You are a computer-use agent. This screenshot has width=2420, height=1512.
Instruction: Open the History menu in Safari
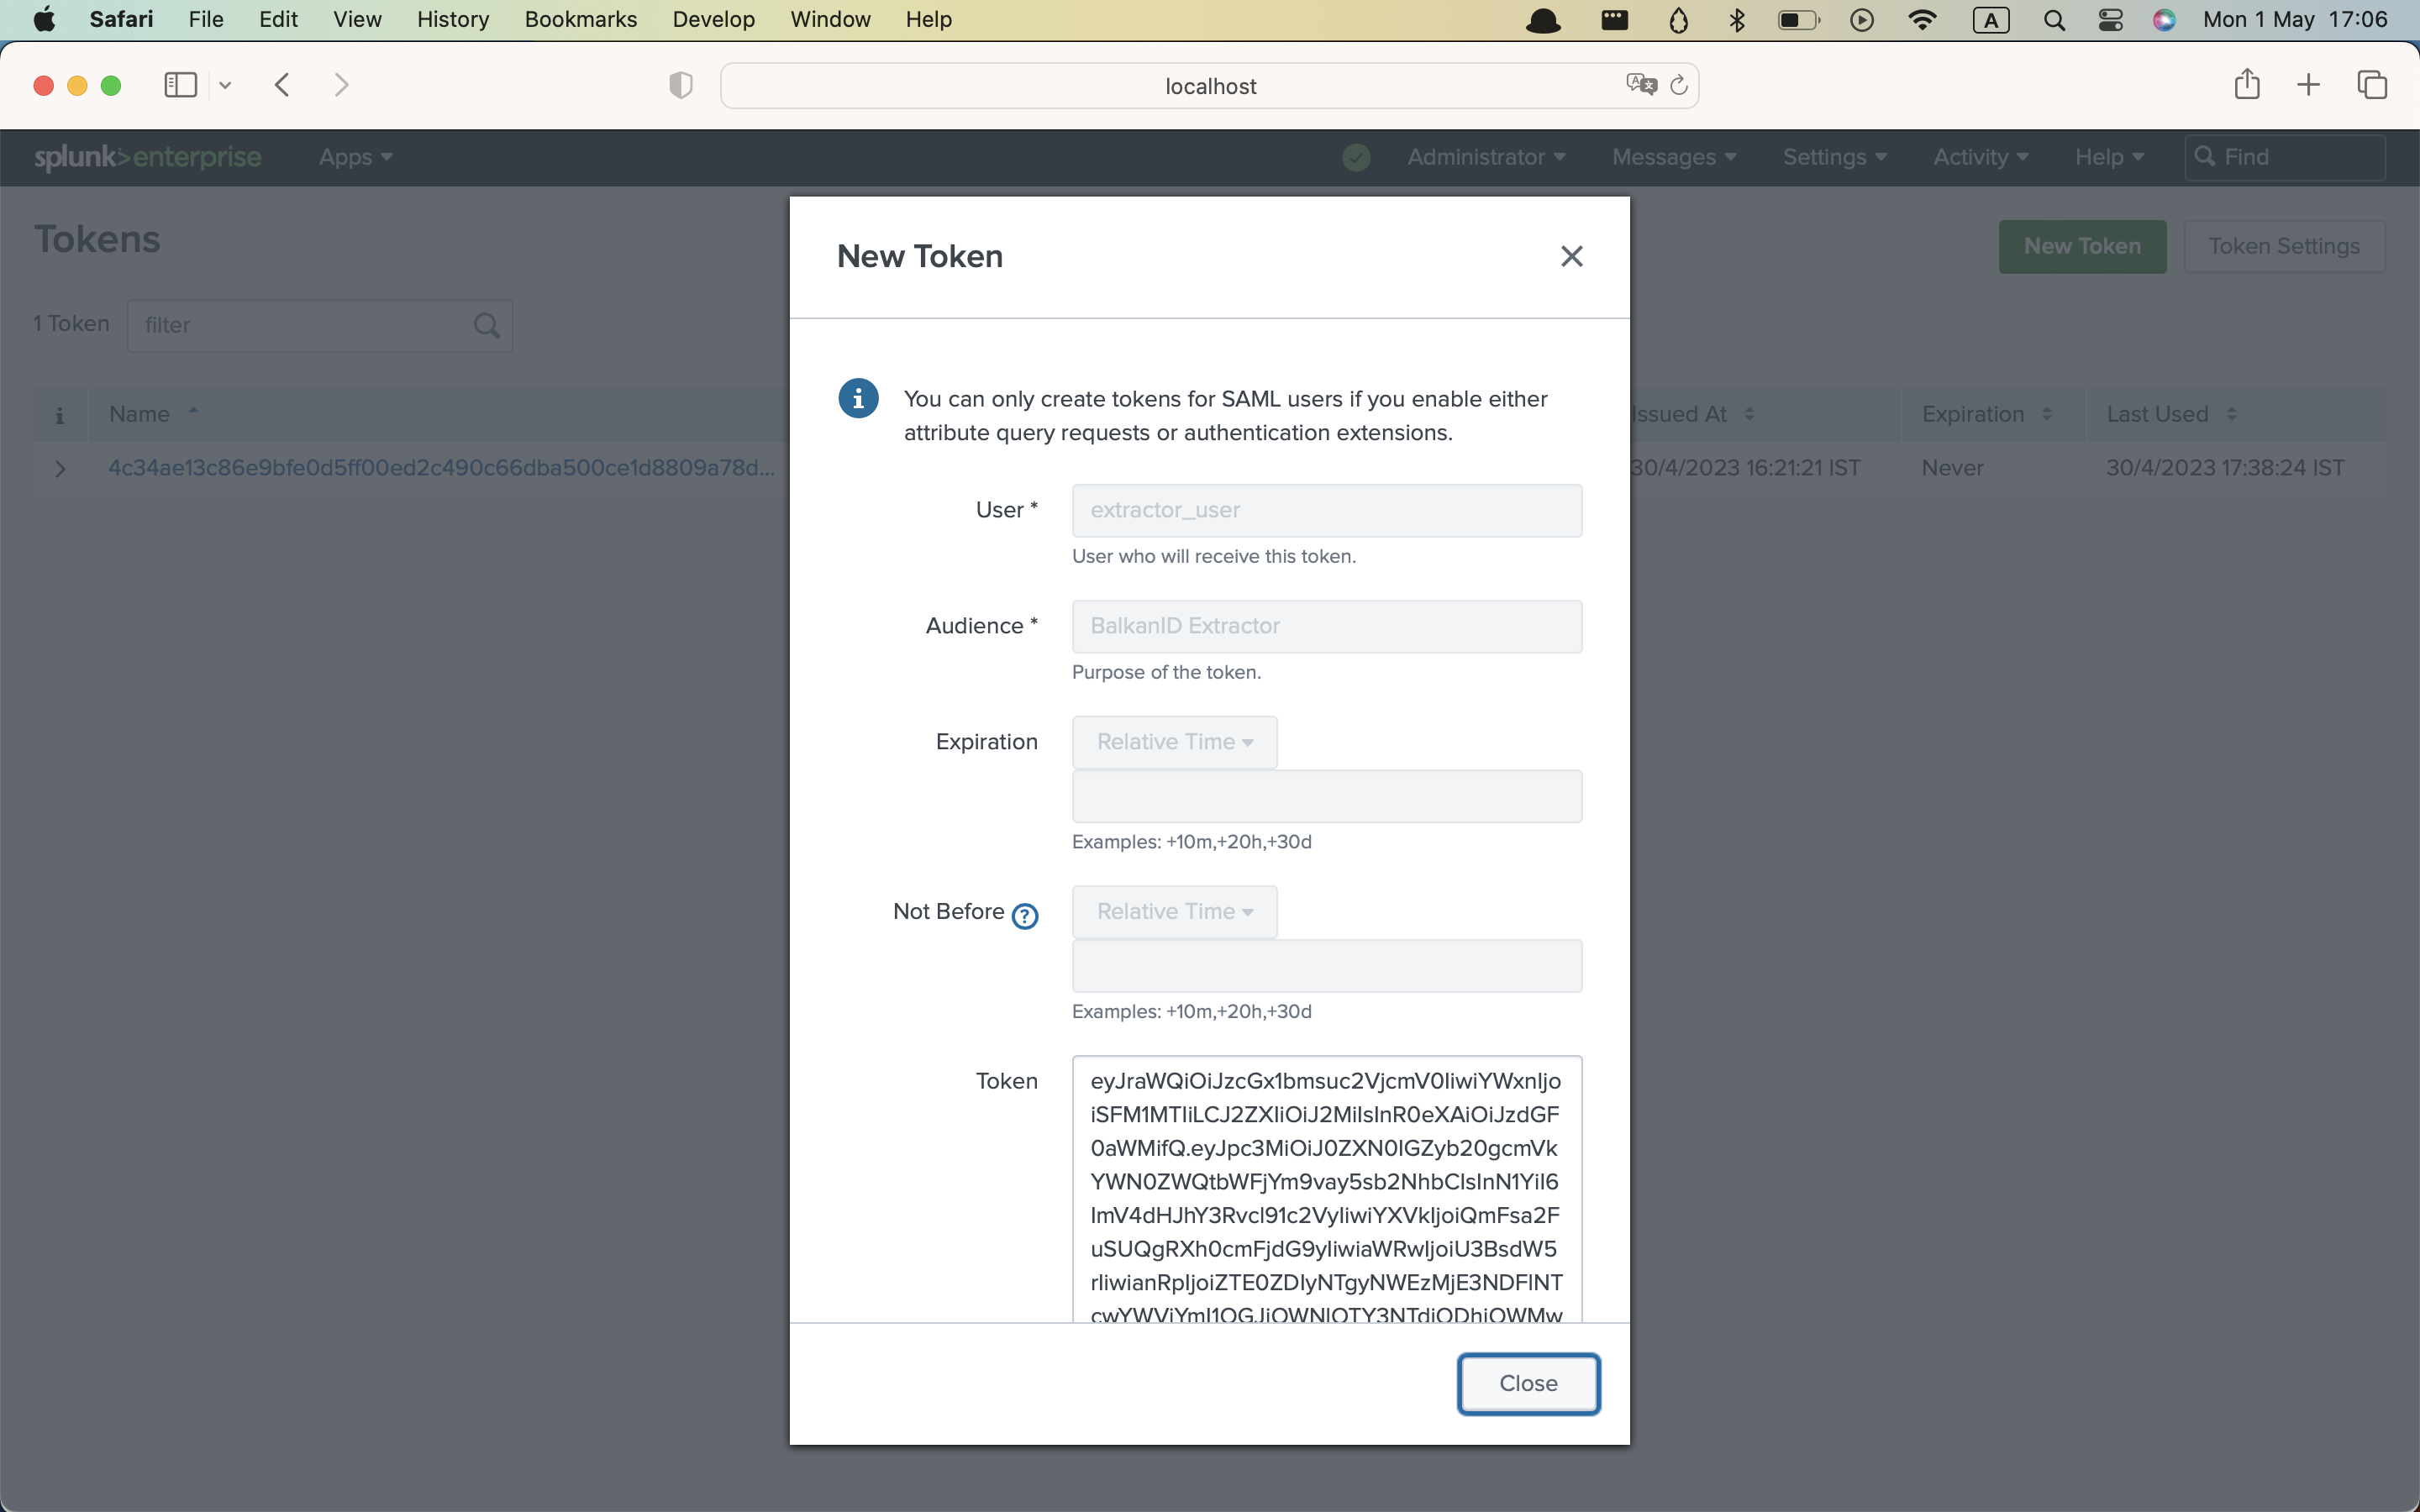click(x=452, y=19)
